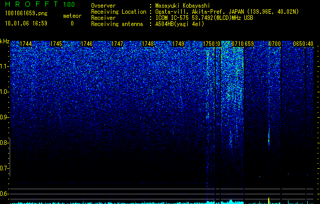Click the 659 time marker
Image resolution: width=320 pixels, height=204 pixels.
tap(249, 44)
